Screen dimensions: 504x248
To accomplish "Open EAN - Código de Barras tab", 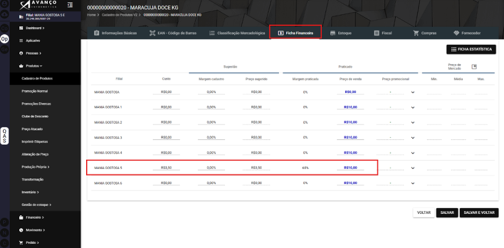I will [173, 33].
